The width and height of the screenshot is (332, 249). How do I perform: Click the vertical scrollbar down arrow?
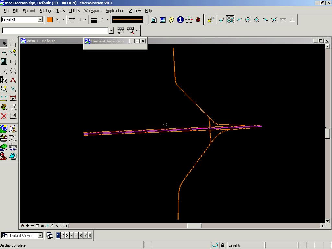[x=327, y=221]
